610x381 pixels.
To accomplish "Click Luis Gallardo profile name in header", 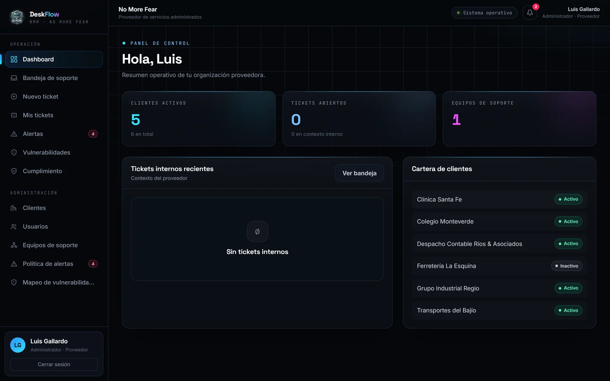I will (x=584, y=9).
